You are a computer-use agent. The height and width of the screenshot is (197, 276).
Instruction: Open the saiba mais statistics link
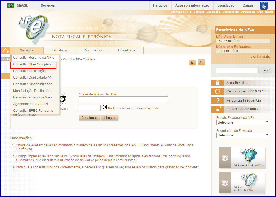click(x=260, y=57)
